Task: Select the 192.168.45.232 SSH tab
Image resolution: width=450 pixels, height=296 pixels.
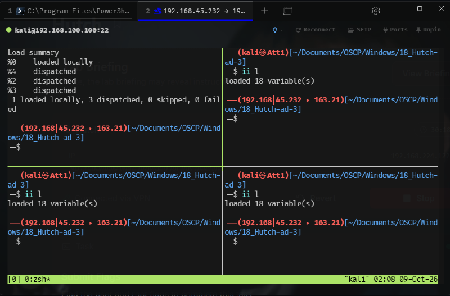Action: point(195,11)
